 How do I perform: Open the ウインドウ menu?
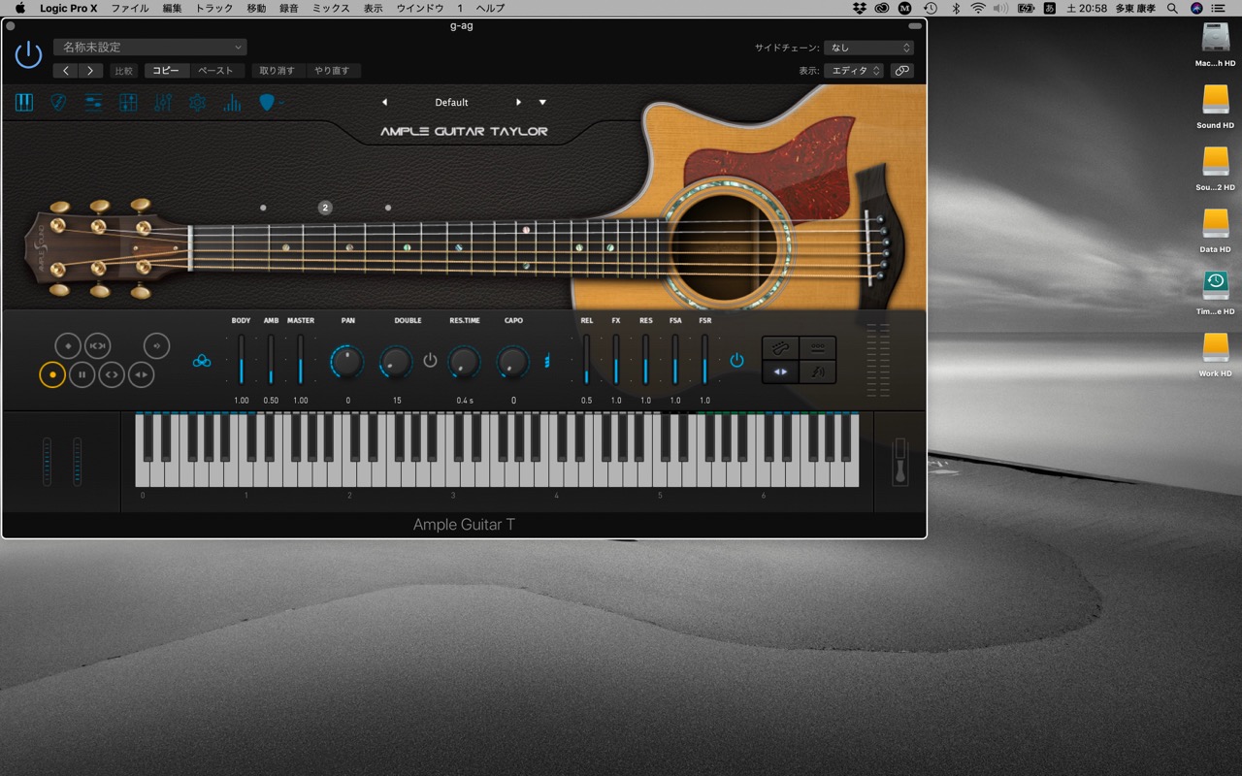(420, 8)
